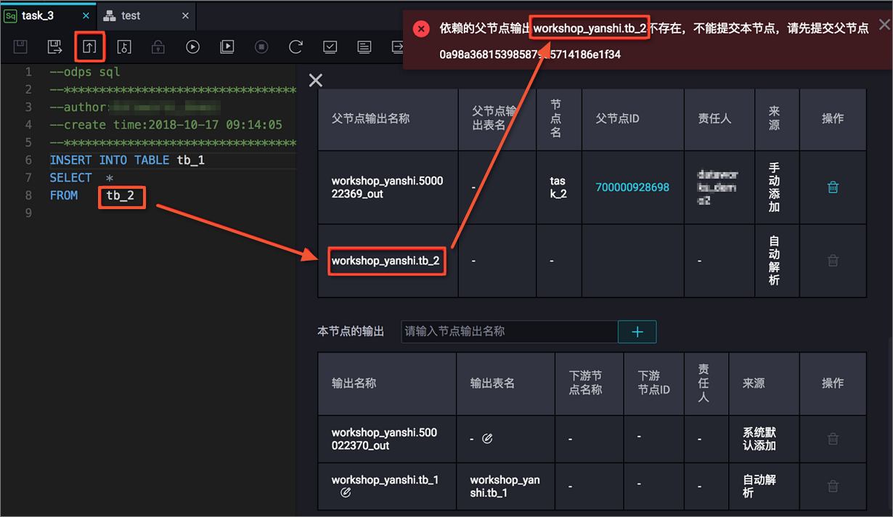Delete the workshop_yanshi.500022369_out parent row
The image size is (893, 517).
(833, 187)
